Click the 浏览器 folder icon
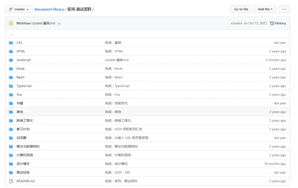Screen dimensions: 298x188 [x=11, y=138]
